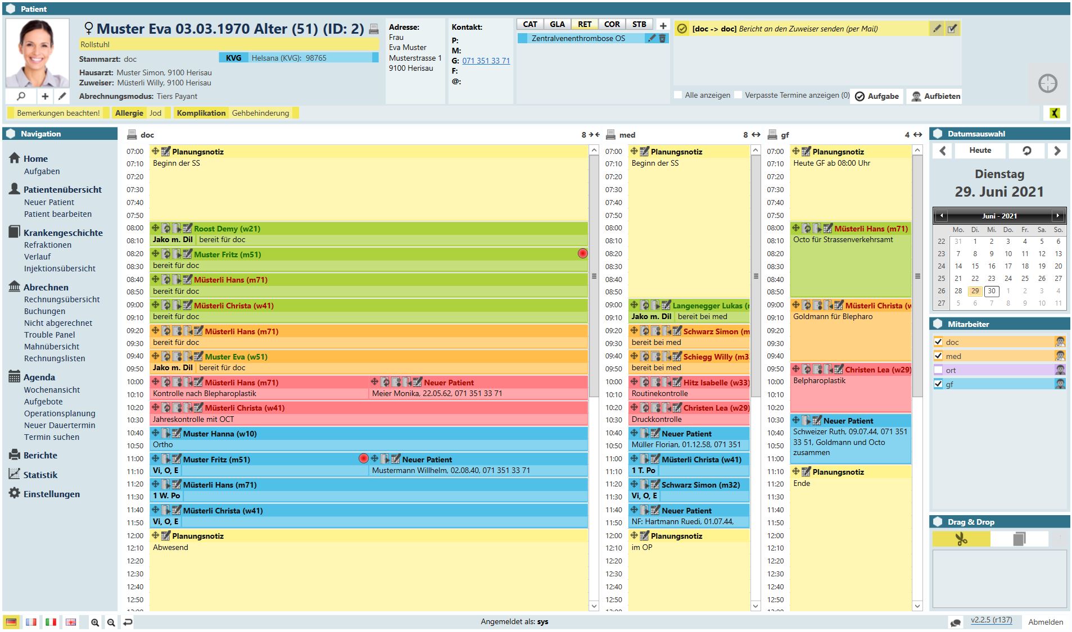1072x632 pixels.
Task: Click the pencil icon under patient photo
Action: 62,96
